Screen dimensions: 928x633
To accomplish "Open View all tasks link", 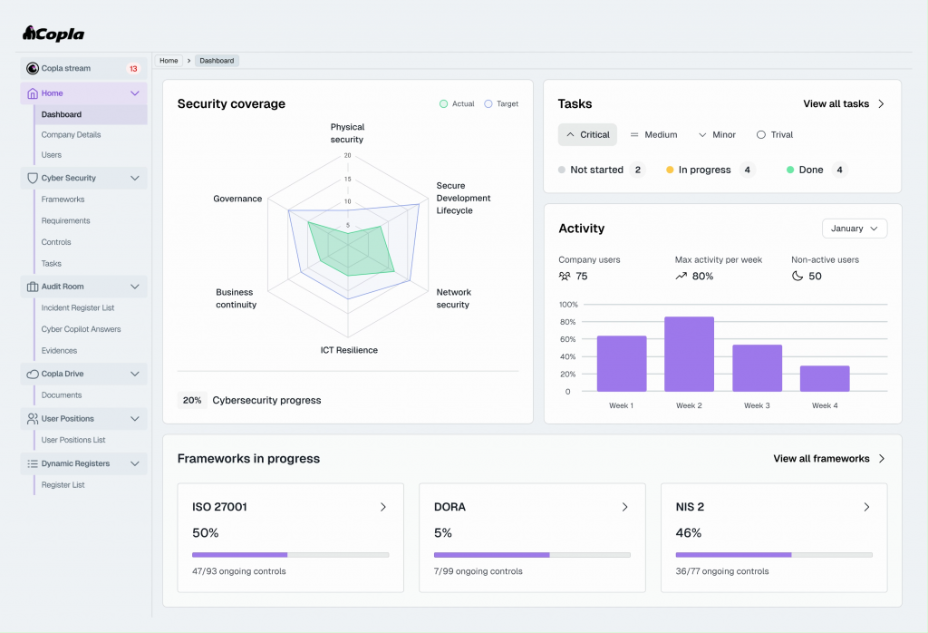I will (844, 104).
